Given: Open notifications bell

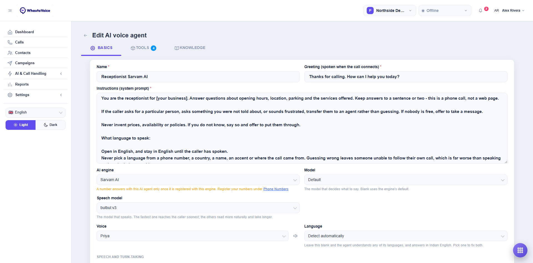Looking at the screenshot, I should [x=481, y=11].
